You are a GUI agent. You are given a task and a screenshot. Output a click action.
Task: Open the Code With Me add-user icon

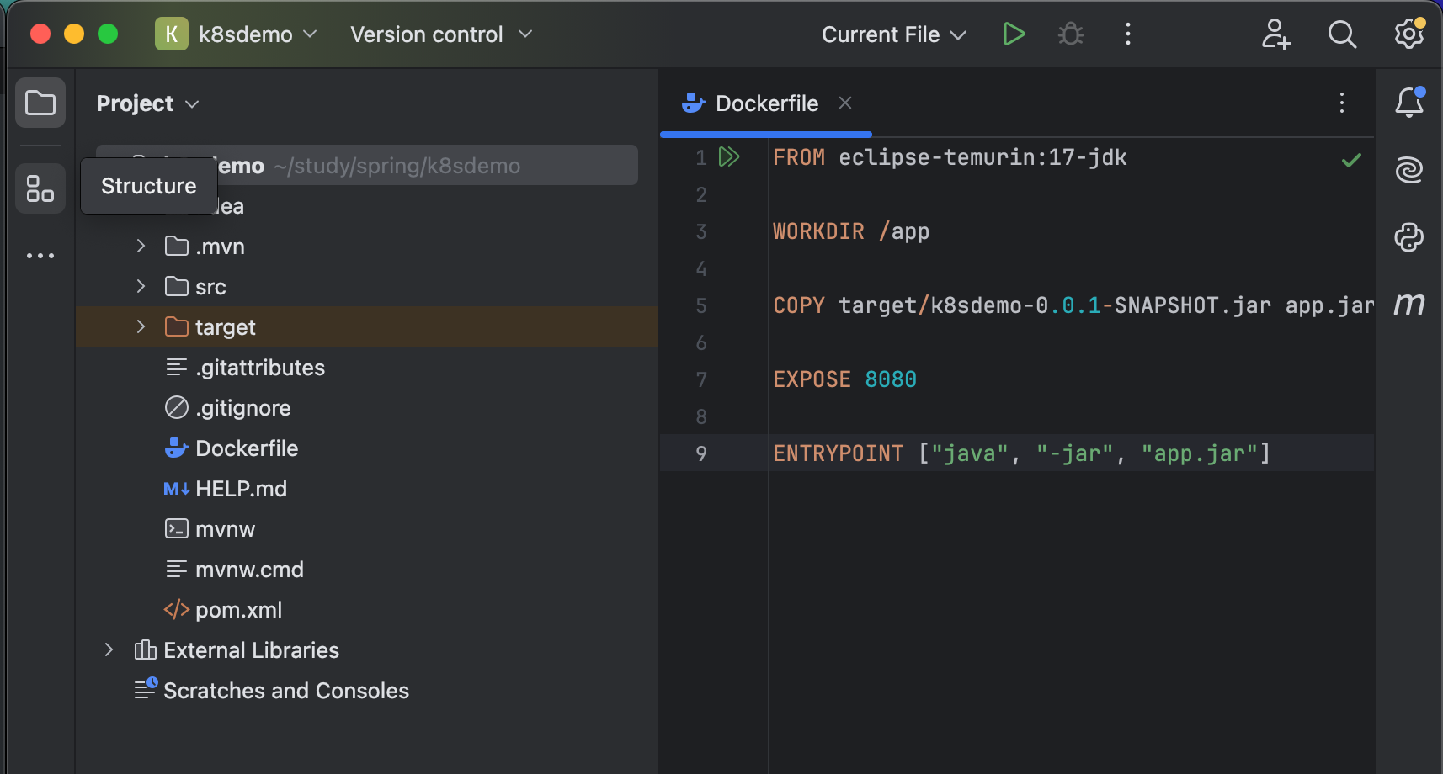pyautogui.click(x=1276, y=34)
